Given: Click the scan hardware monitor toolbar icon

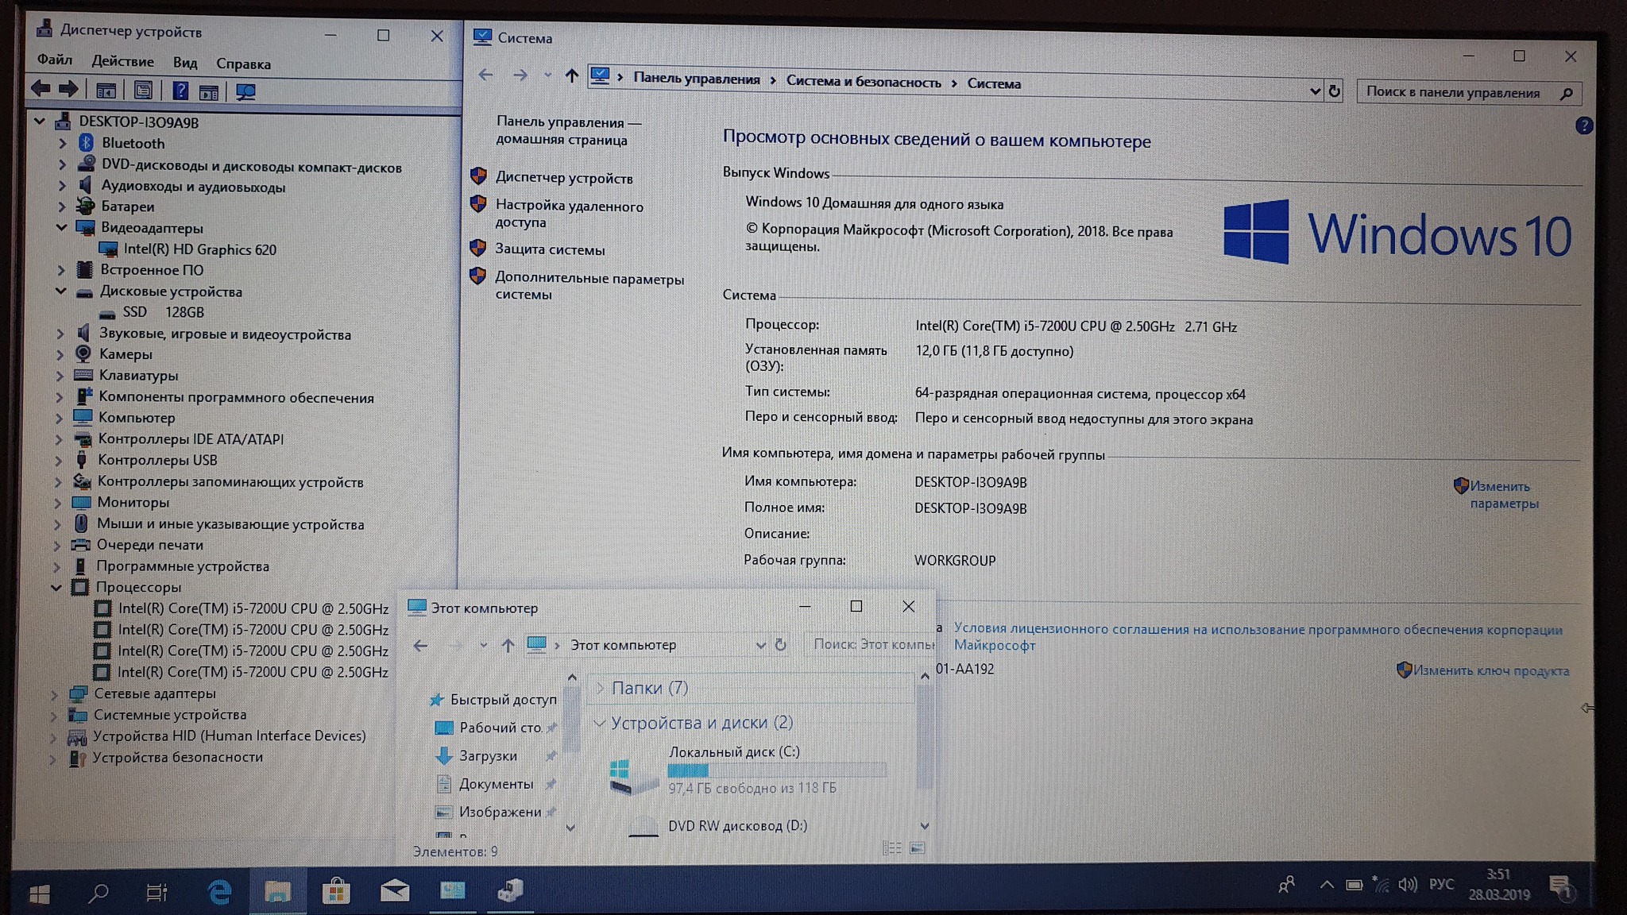Looking at the screenshot, I should click(245, 91).
